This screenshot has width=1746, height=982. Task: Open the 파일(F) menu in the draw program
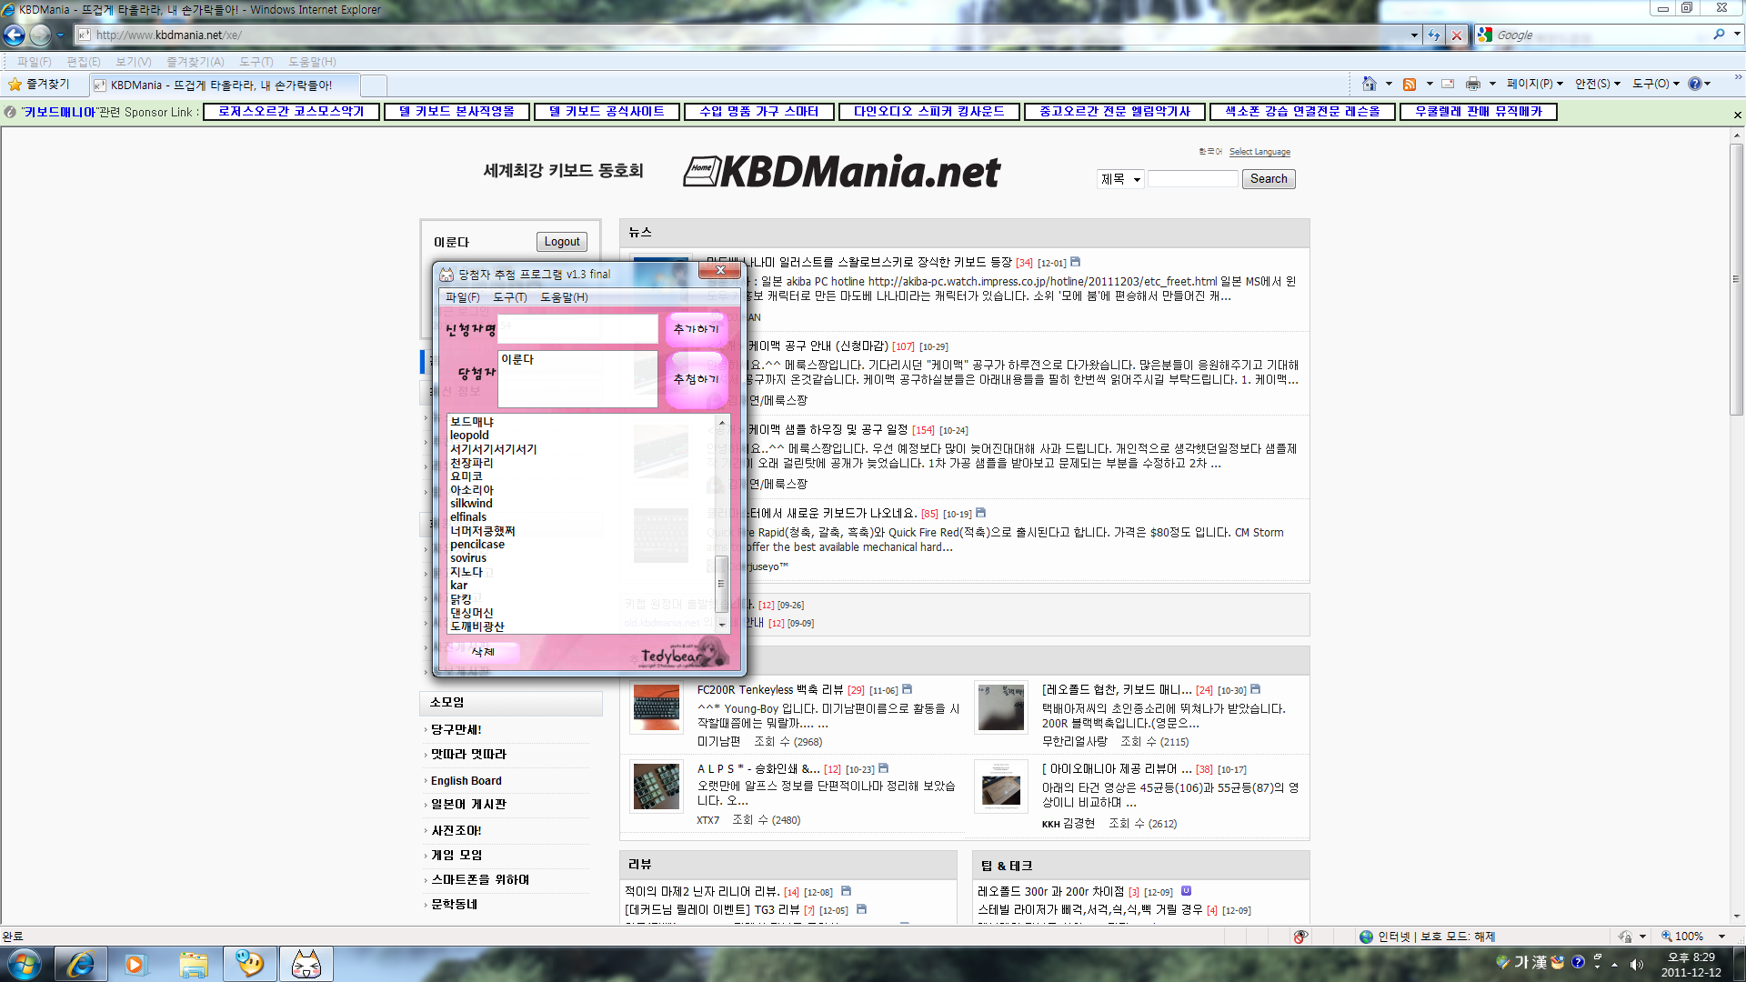pos(462,297)
